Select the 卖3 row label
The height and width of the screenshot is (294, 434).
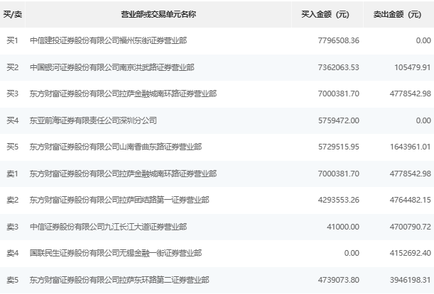[x=13, y=227]
